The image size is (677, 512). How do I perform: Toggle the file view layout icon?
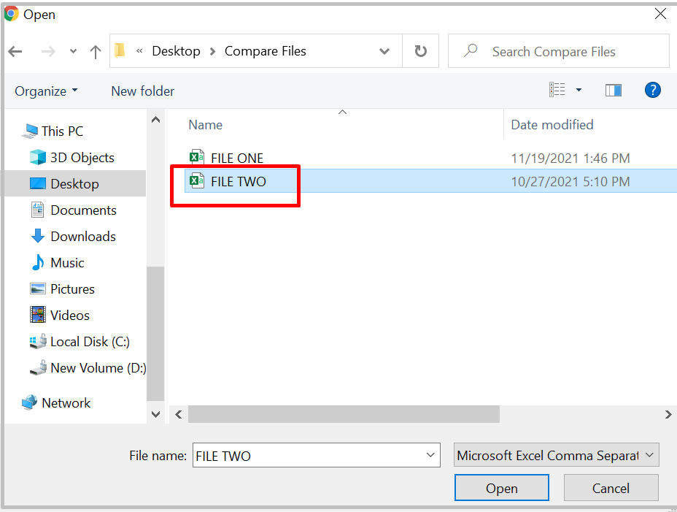[557, 89]
